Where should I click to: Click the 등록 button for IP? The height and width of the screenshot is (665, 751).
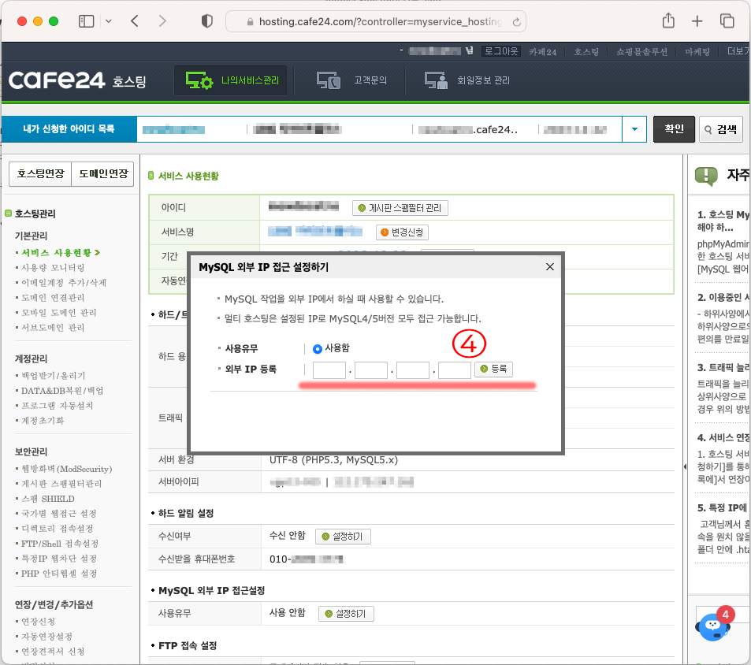[493, 369]
